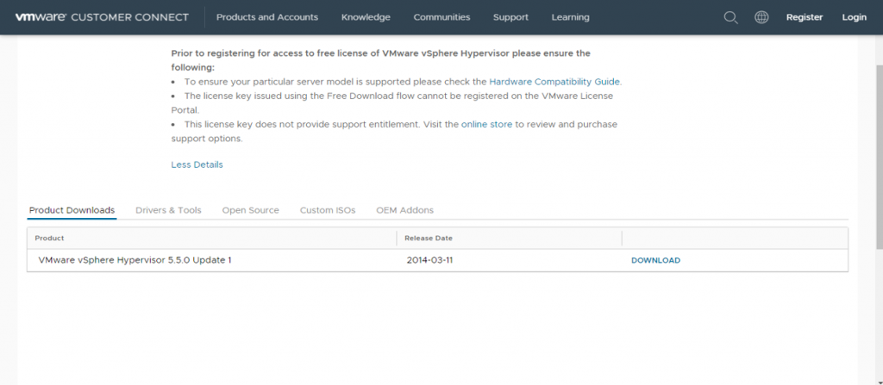883x385 pixels.
Task: Open Products and Accounts menu
Action: pyautogui.click(x=266, y=17)
